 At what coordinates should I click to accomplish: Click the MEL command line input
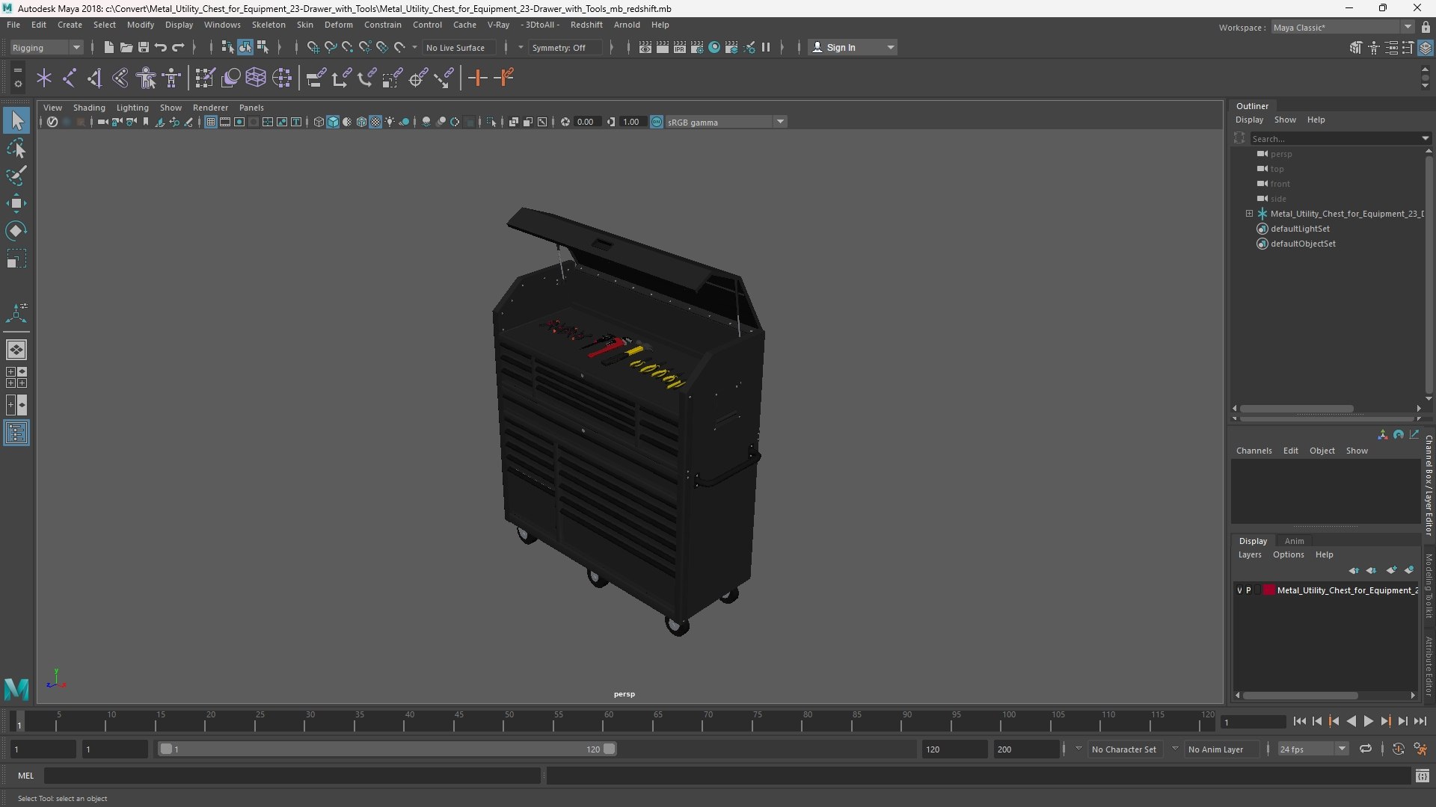pyautogui.click(x=292, y=776)
